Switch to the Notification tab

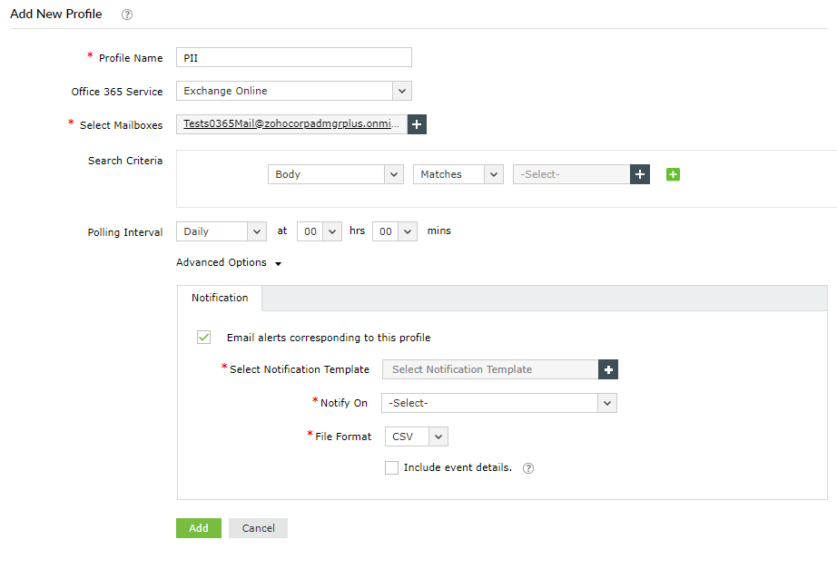[x=220, y=298]
